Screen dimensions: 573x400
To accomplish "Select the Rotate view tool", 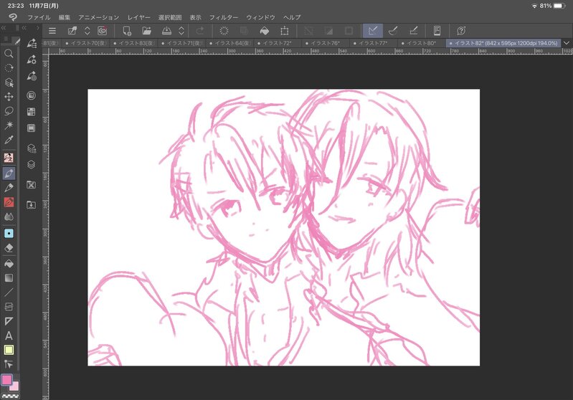I will click(9, 68).
